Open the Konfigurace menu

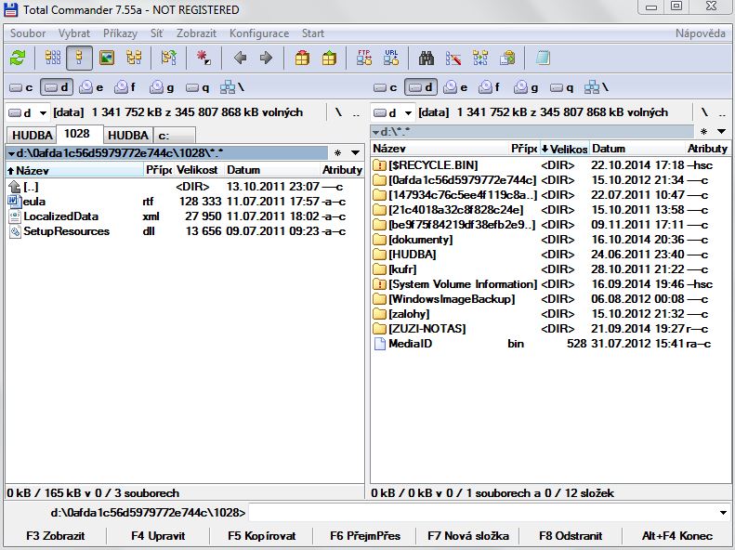[259, 33]
